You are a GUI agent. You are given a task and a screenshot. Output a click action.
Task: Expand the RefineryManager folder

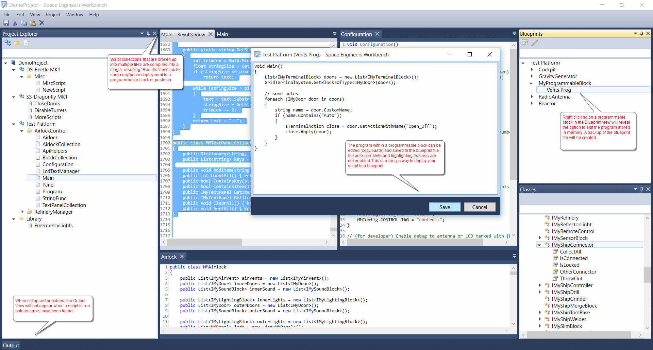[x=22, y=212]
